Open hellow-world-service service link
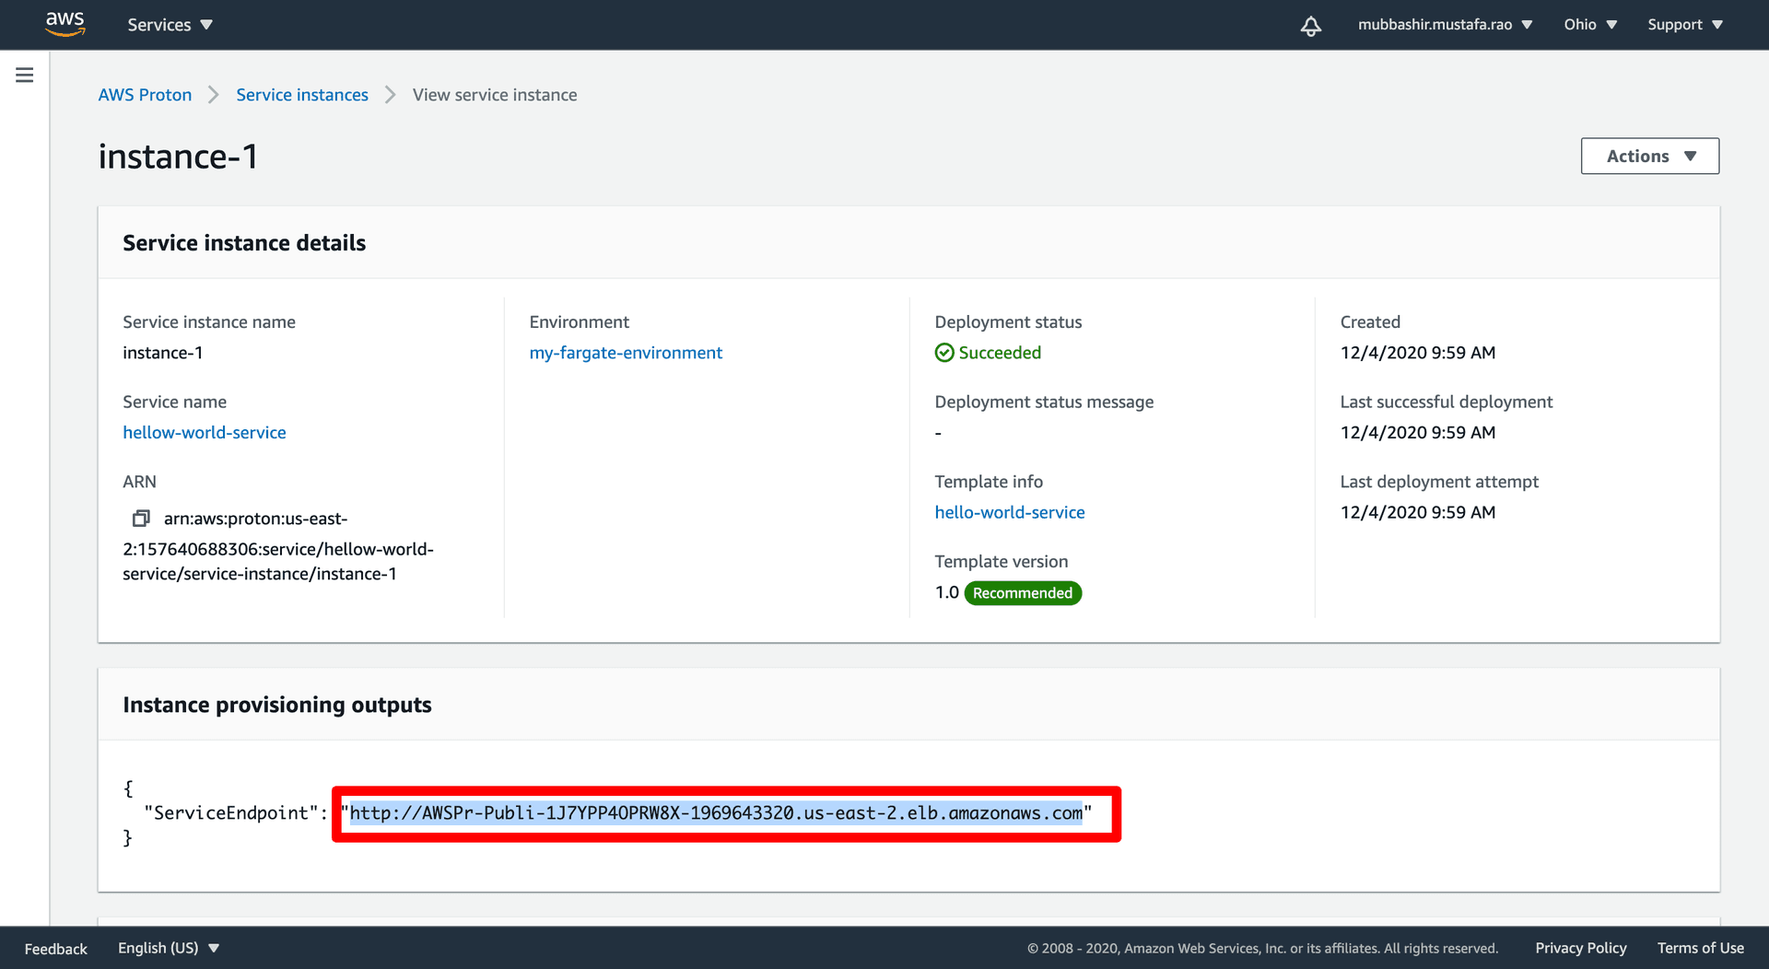Viewport: 1769px width, 969px height. tap(205, 433)
